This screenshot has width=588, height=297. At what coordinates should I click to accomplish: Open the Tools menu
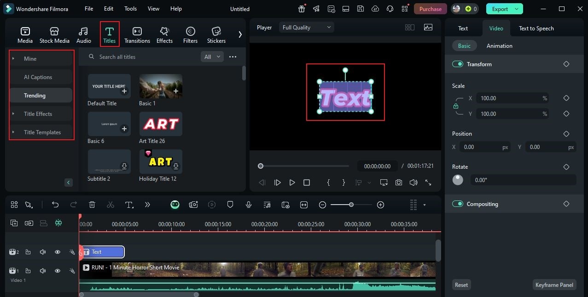click(130, 9)
